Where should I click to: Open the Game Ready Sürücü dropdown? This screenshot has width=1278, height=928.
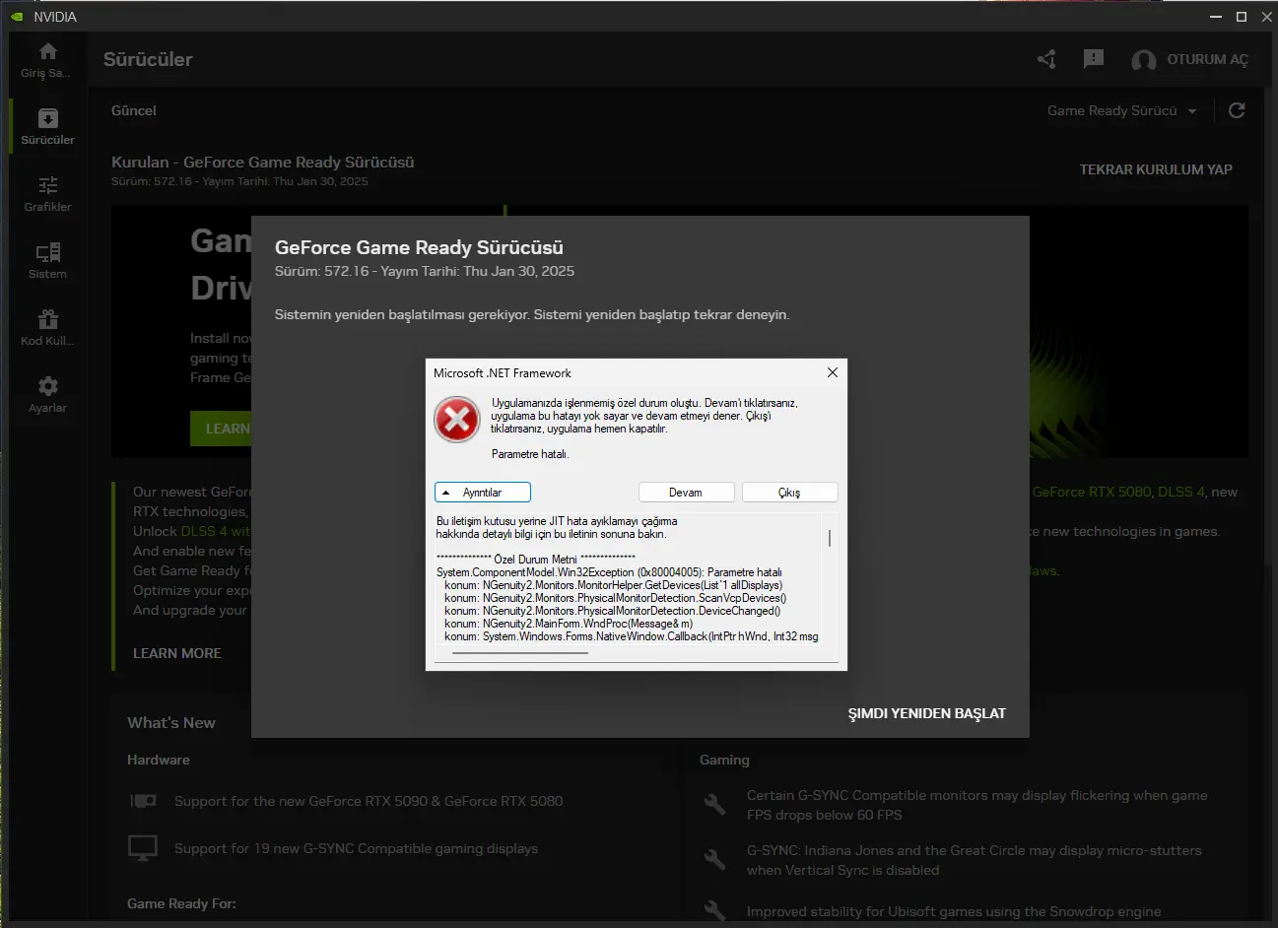pyautogui.click(x=1122, y=110)
